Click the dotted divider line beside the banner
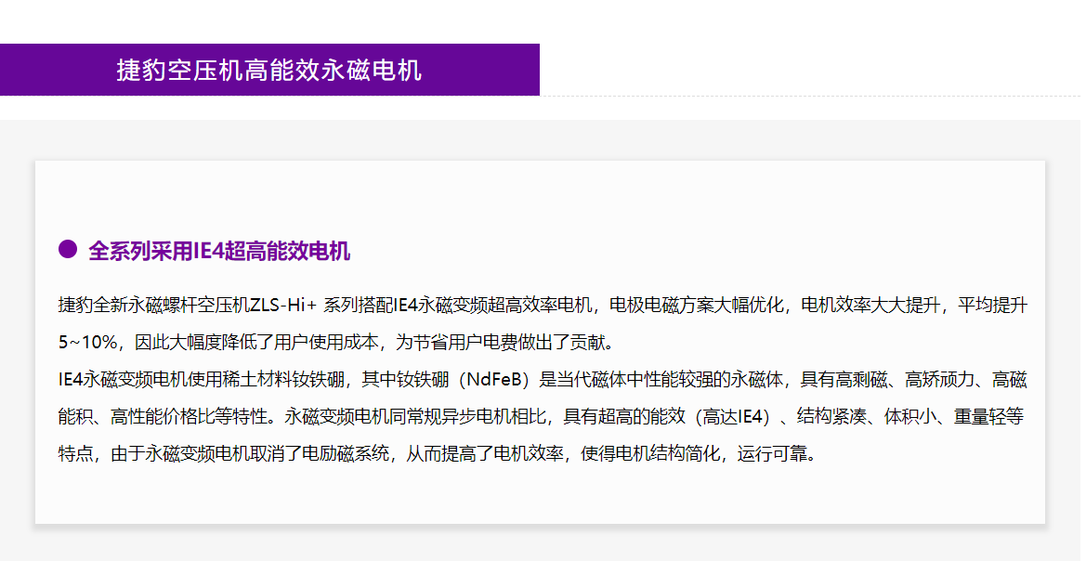 point(808,96)
